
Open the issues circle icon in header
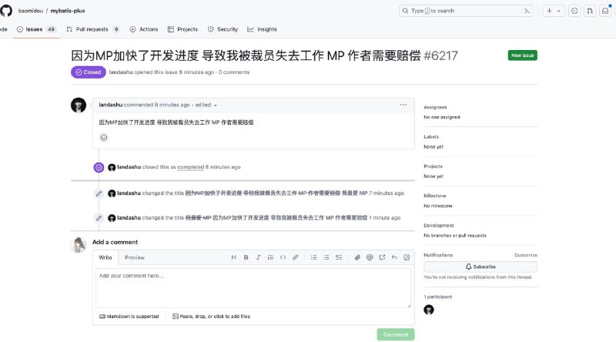574,11
